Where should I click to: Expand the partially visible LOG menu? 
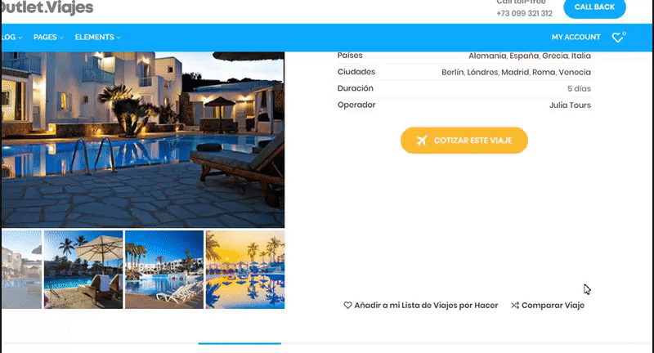pyautogui.click(x=11, y=37)
